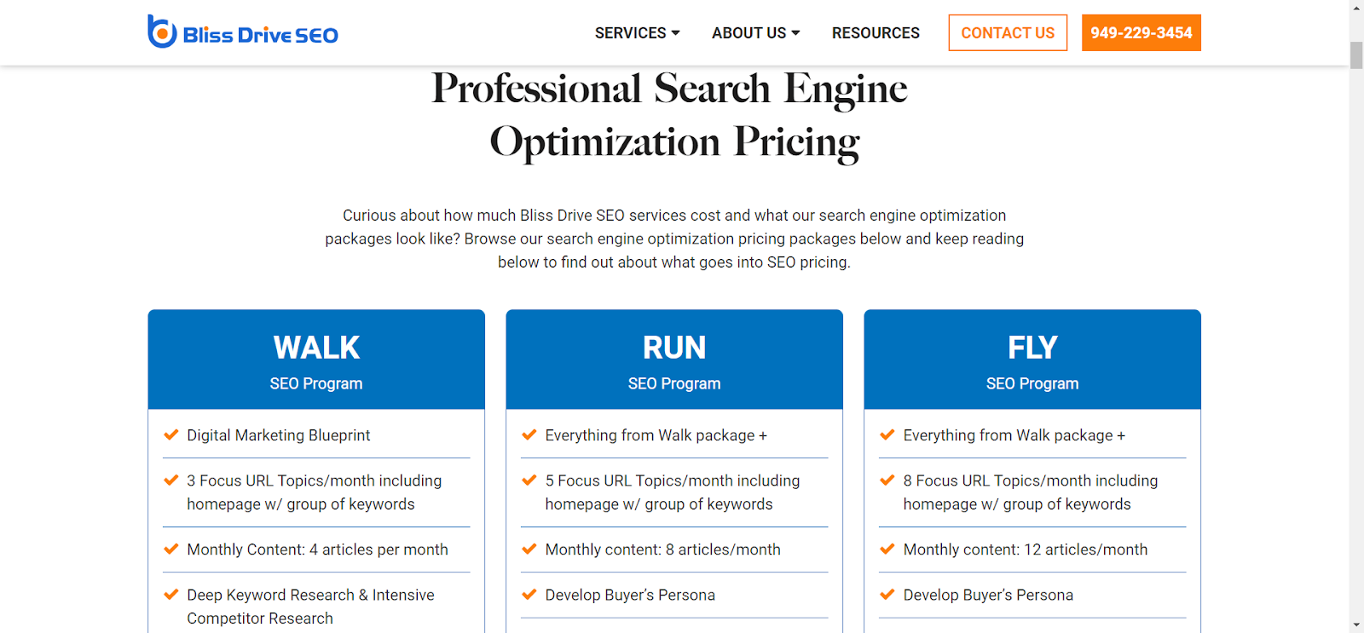Select the FLY SEO Program header
1364x633 pixels.
1032,360
